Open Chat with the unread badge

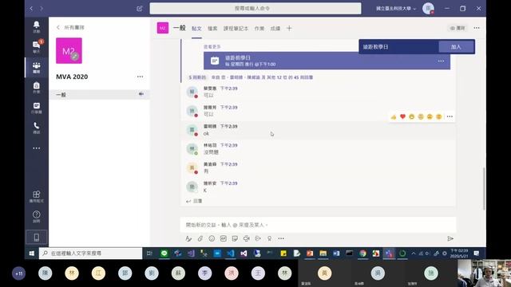(x=36, y=46)
